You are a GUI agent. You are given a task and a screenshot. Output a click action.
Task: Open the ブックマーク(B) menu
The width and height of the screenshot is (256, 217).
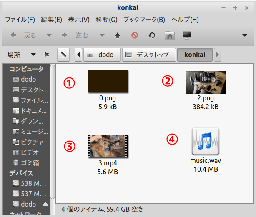(x=144, y=20)
